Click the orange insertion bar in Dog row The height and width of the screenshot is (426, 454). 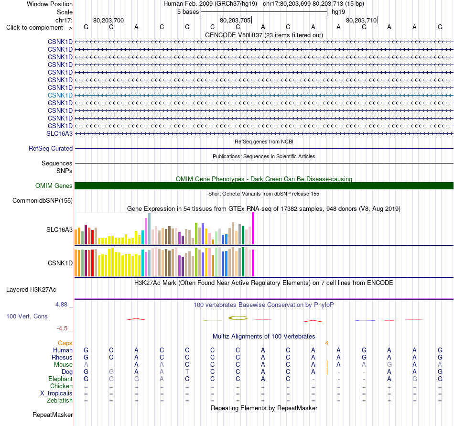tap(327, 371)
